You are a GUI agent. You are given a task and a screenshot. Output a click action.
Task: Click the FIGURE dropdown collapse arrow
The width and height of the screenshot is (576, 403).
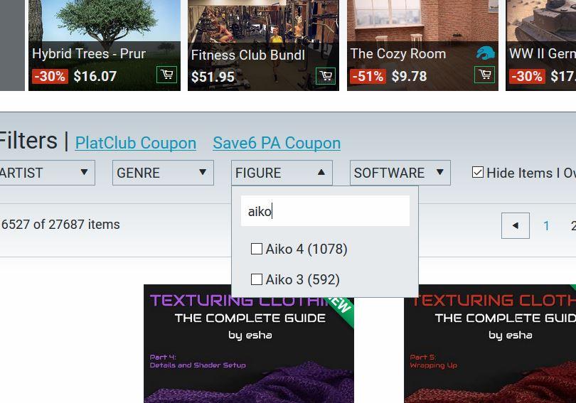321,172
